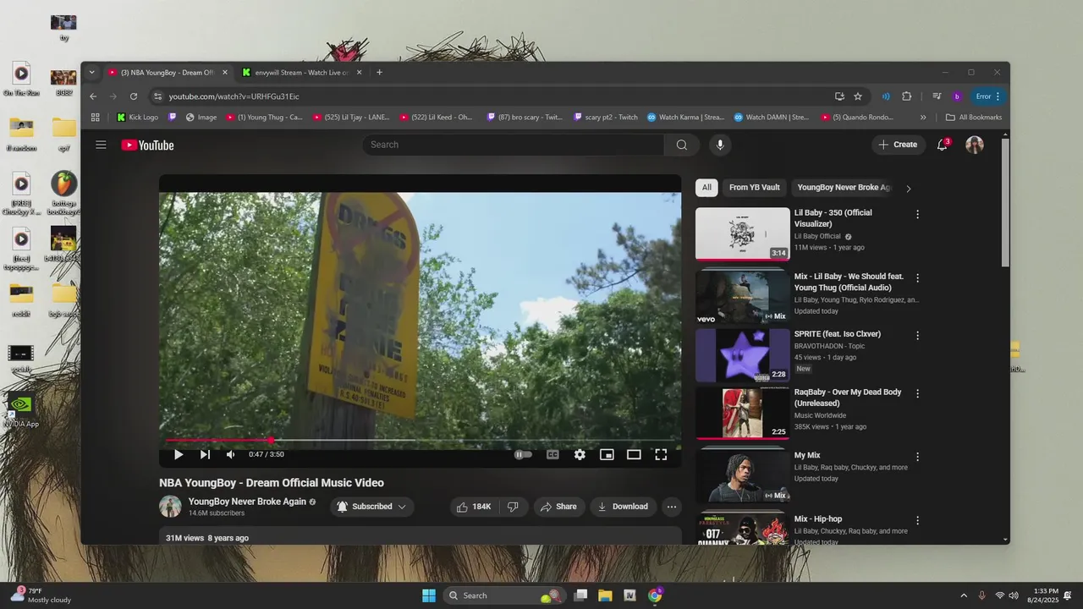Open options for SPRITE feat. Iso Clxver

[x=917, y=335]
